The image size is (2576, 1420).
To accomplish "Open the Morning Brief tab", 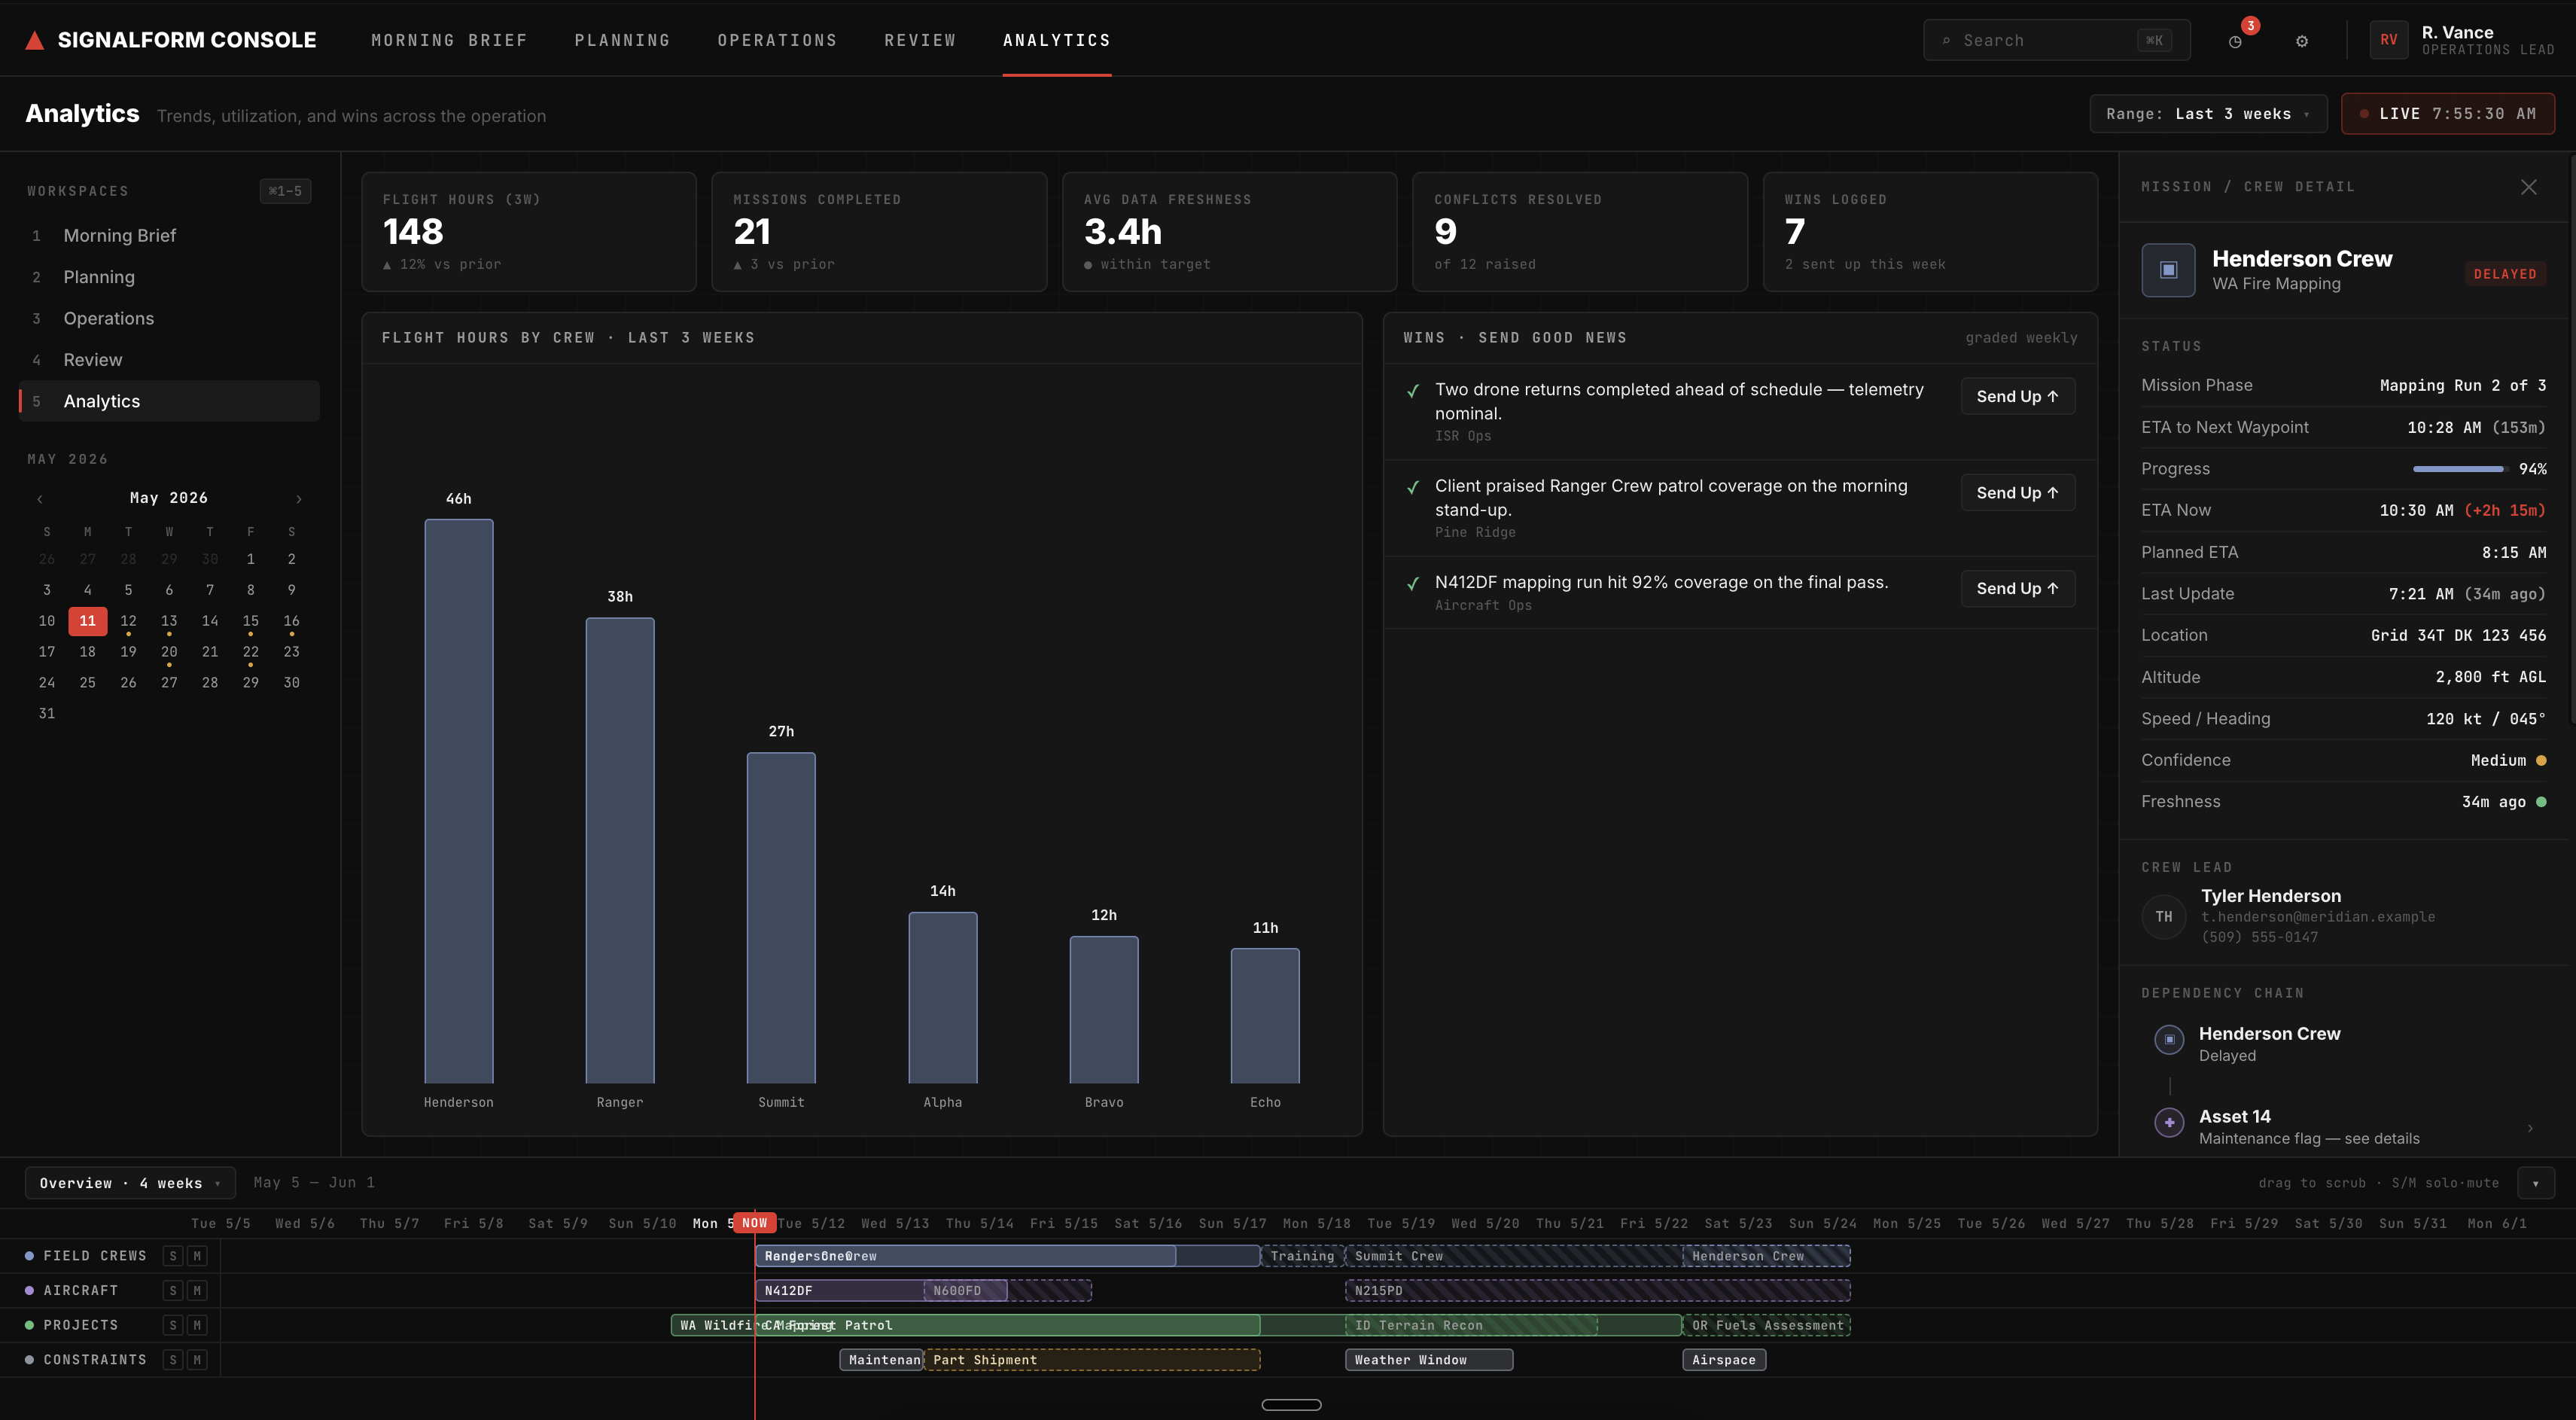I will point(449,40).
